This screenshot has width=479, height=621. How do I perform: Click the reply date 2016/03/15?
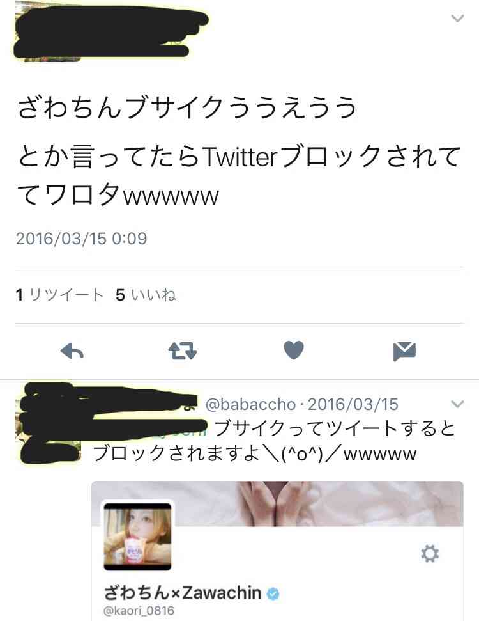(x=353, y=404)
